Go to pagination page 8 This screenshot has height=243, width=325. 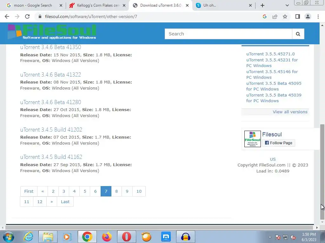116,191
